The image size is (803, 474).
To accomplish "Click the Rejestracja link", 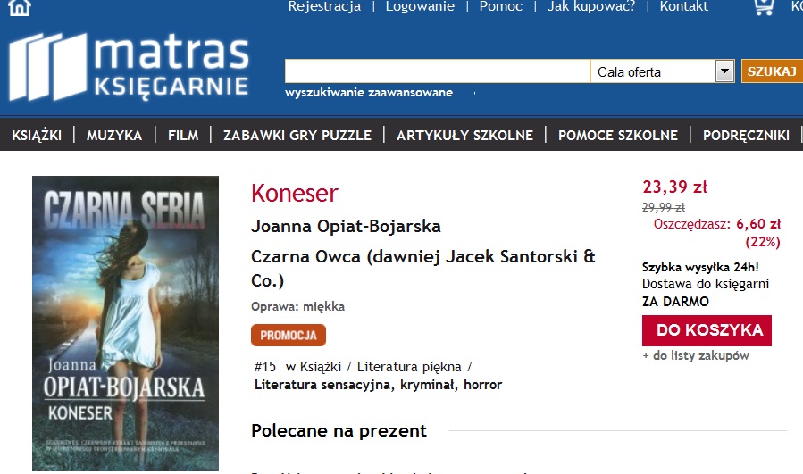I will tap(324, 6).
